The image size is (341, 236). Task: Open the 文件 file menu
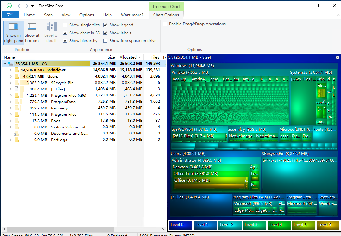10,15
